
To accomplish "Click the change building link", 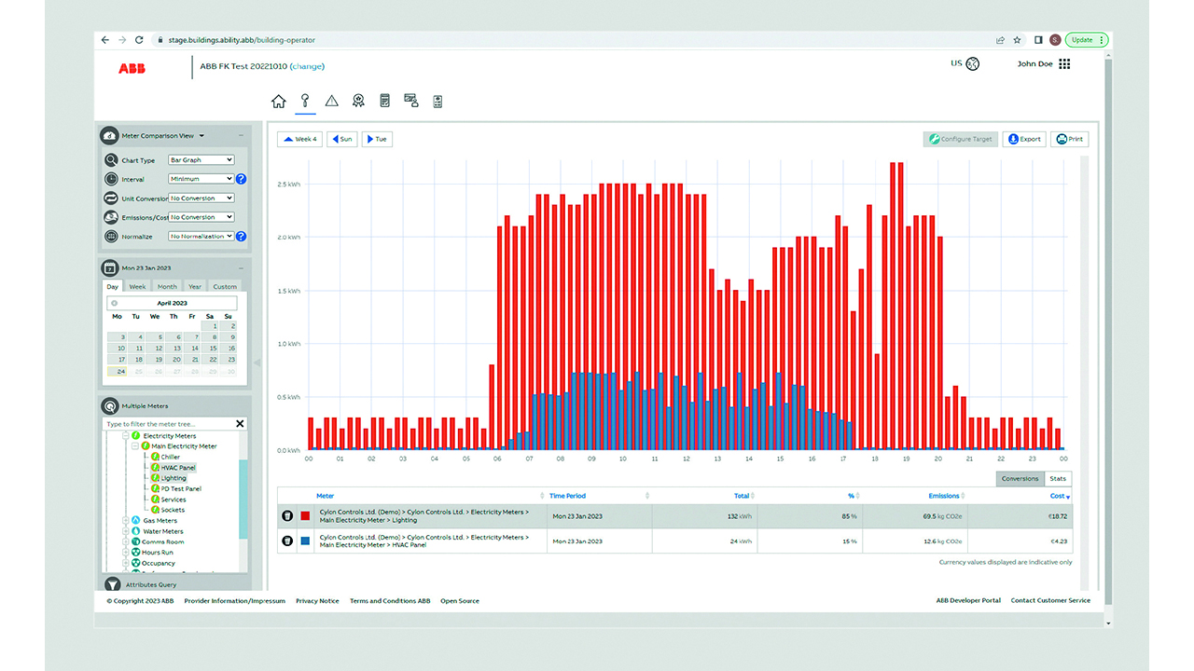I will click(x=307, y=66).
